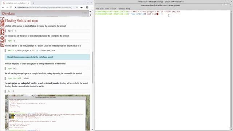Click the 'npm install jsdom' code block
The height and width of the screenshot is (131, 233).
coord(47,78)
